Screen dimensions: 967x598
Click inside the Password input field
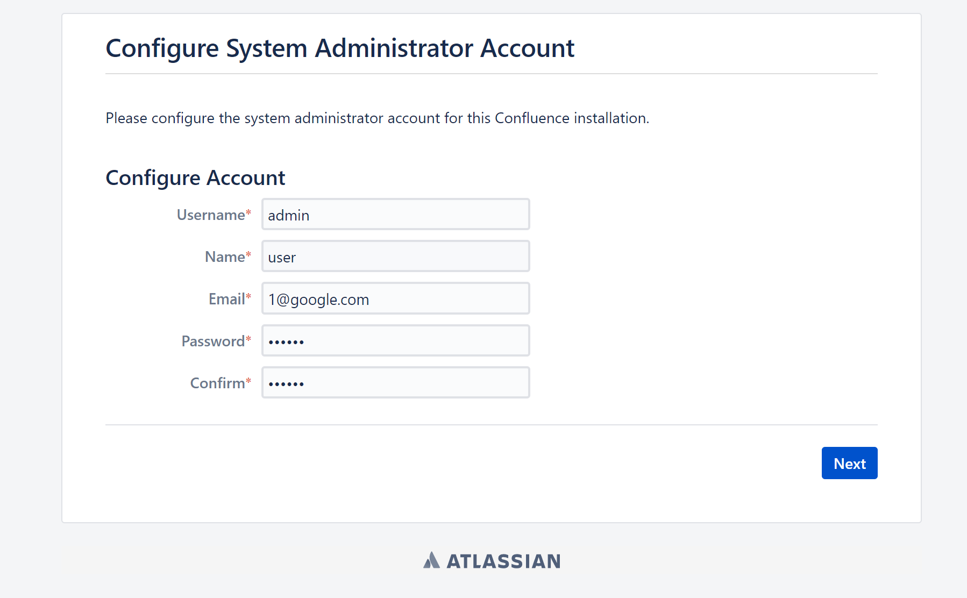click(395, 340)
